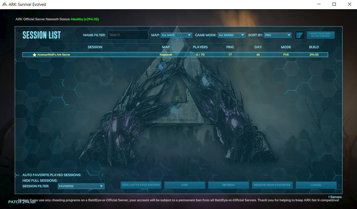This screenshot has height=209, width=357.
Task: Sort the list by the Players column header
Action: point(200,47)
